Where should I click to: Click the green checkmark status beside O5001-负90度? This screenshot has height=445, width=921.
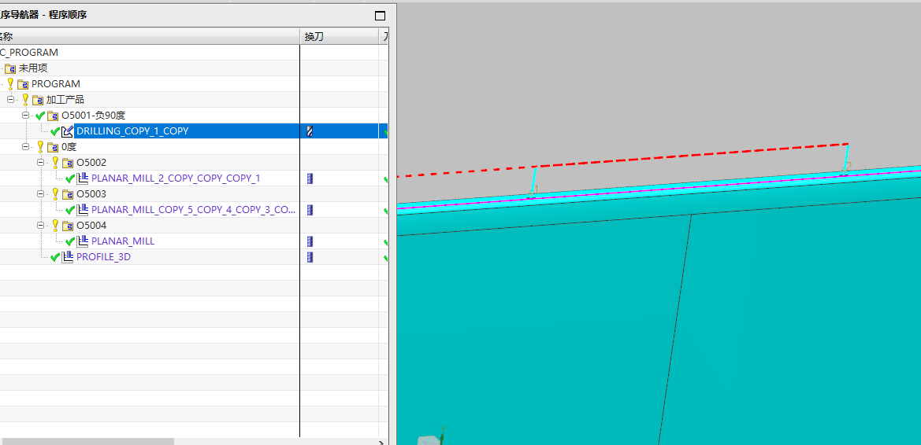(x=40, y=116)
